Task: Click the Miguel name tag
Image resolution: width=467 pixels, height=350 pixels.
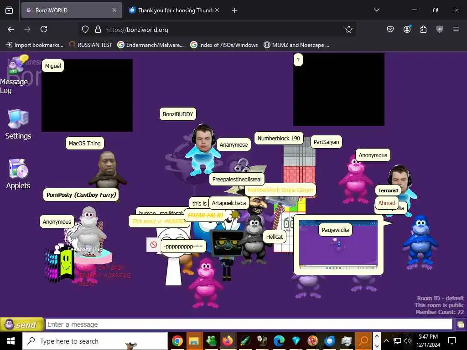Action: coord(53,66)
